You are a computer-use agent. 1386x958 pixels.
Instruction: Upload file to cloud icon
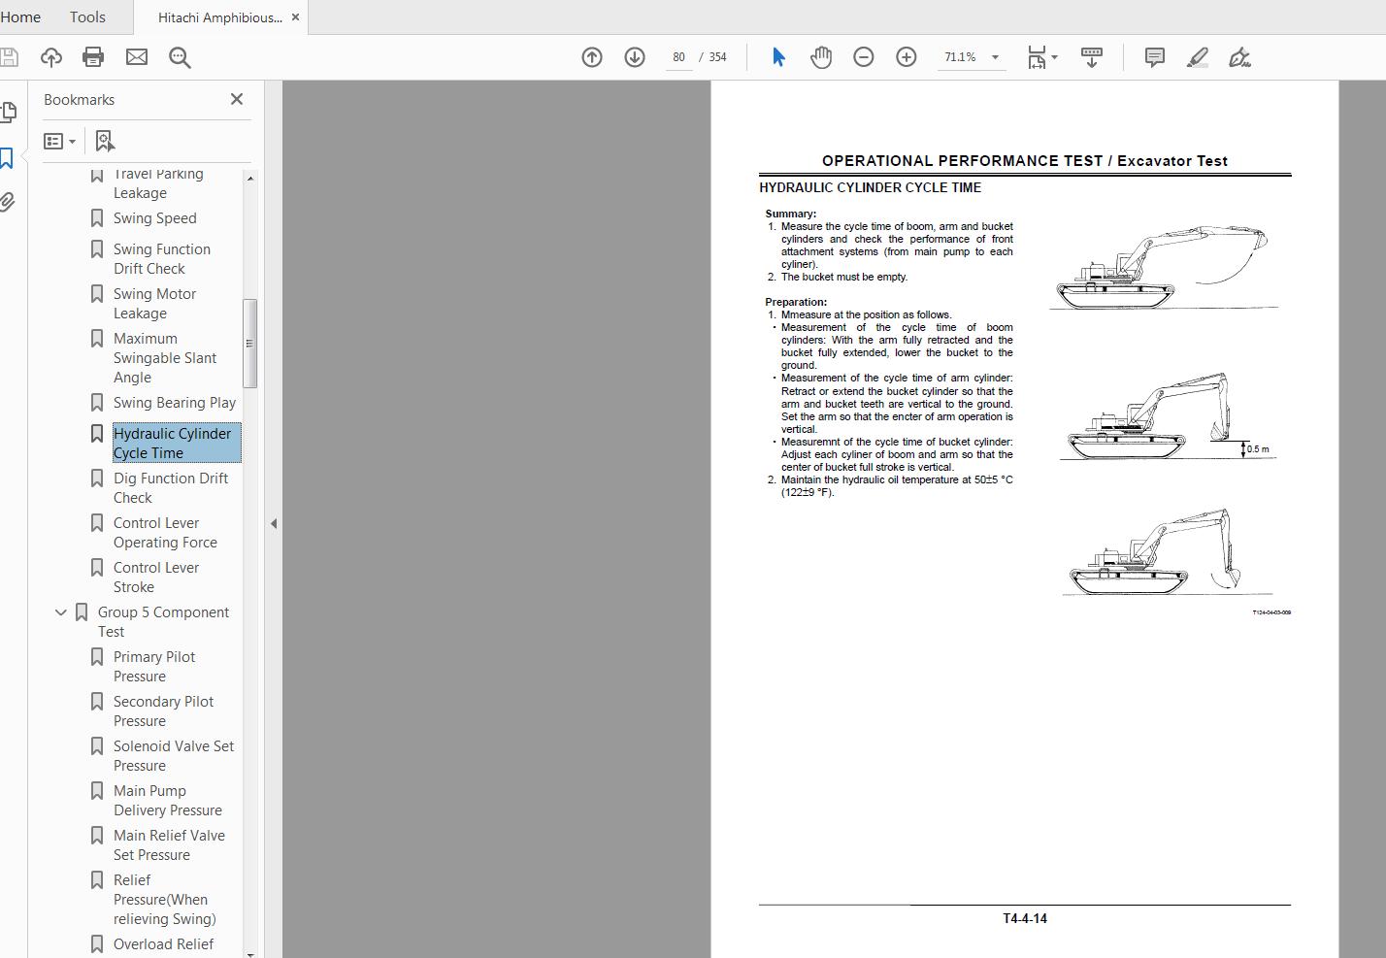[x=51, y=57]
